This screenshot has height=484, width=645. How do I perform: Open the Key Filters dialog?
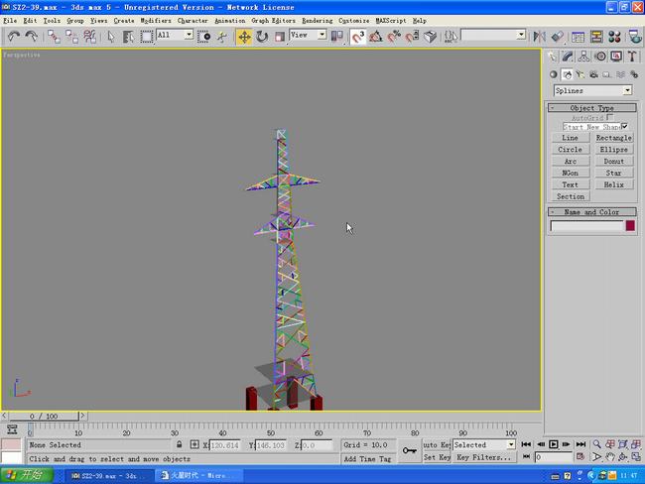click(484, 457)
